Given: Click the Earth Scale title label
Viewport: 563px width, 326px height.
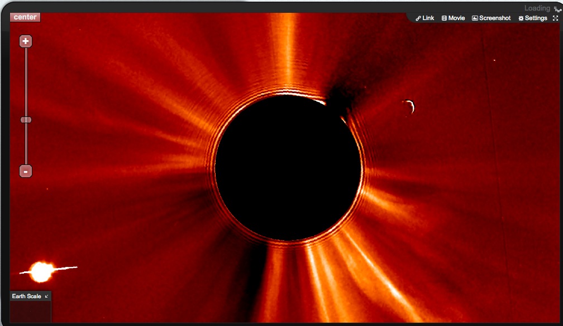Looking at the screenshot, I should tap(26, 296).
